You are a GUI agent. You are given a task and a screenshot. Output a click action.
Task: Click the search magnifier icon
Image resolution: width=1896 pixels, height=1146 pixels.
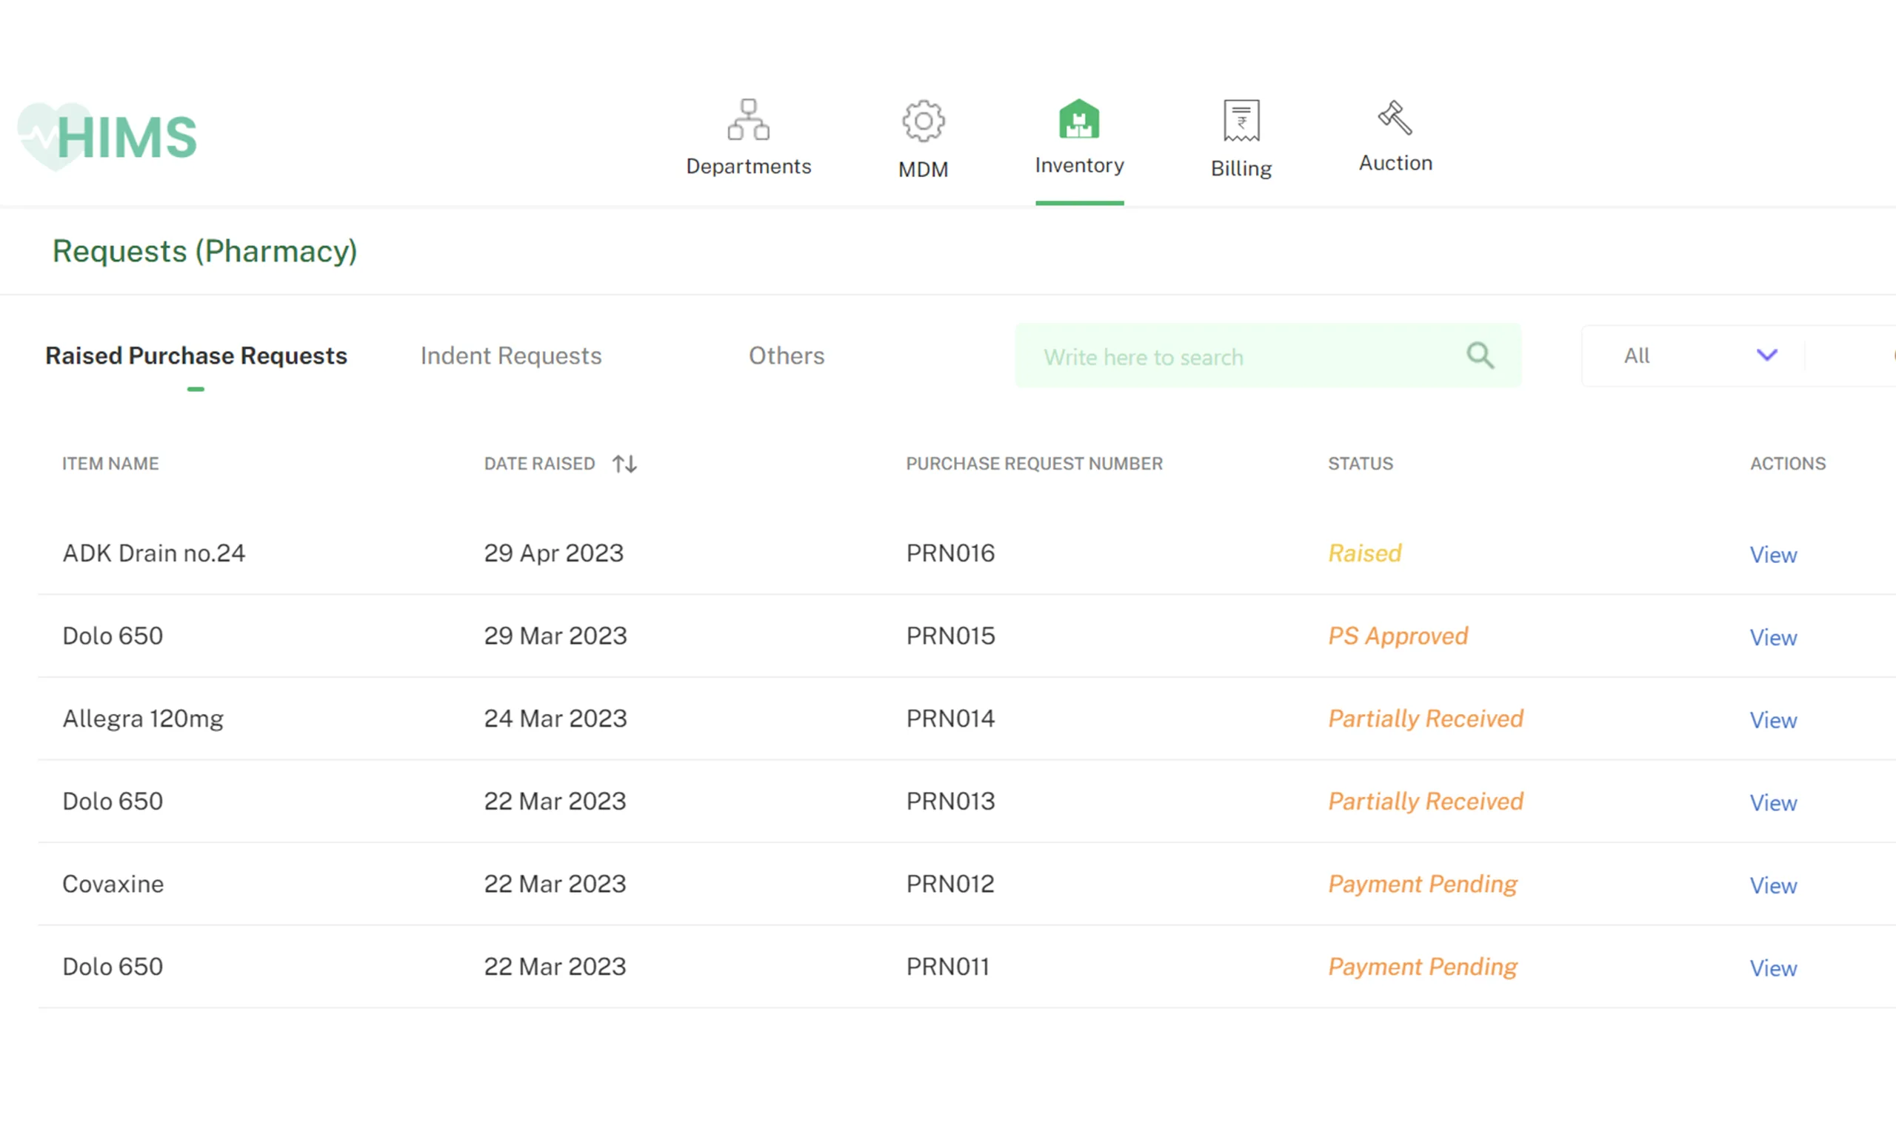click(1480, 356)
